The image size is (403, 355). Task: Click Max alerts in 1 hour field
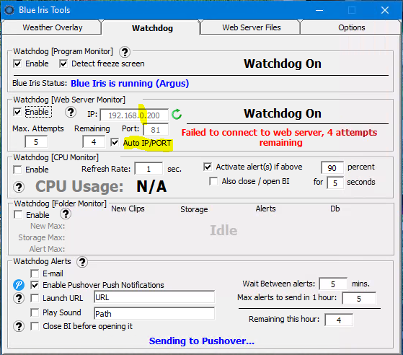pyautogui.click(x=359, y=299)
